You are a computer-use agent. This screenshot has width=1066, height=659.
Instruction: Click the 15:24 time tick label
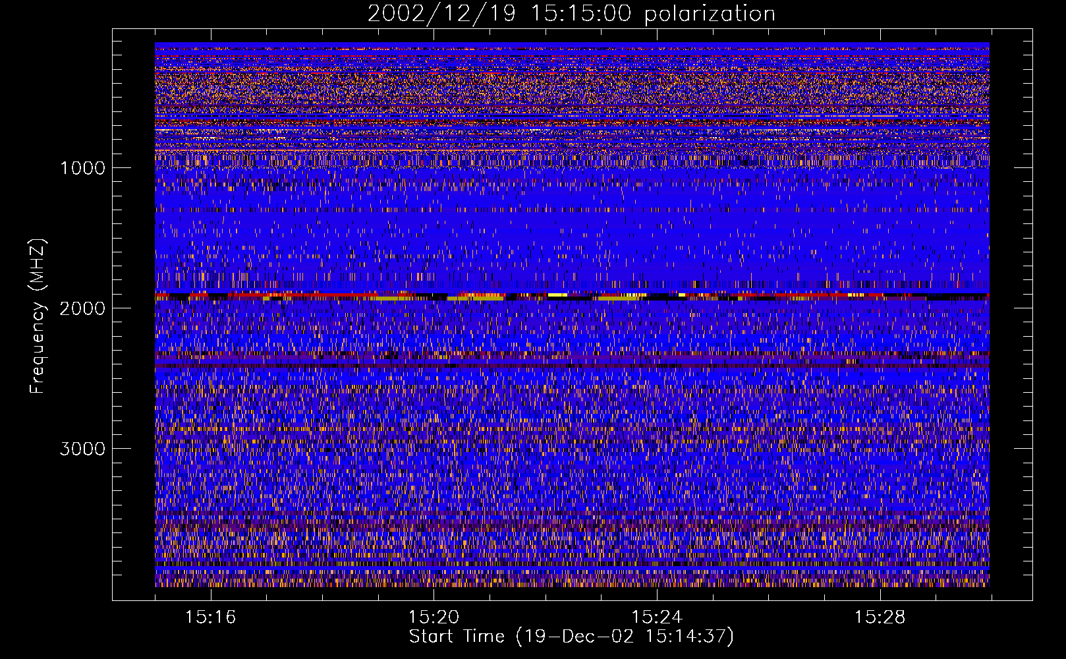click(x=657, y=617)
